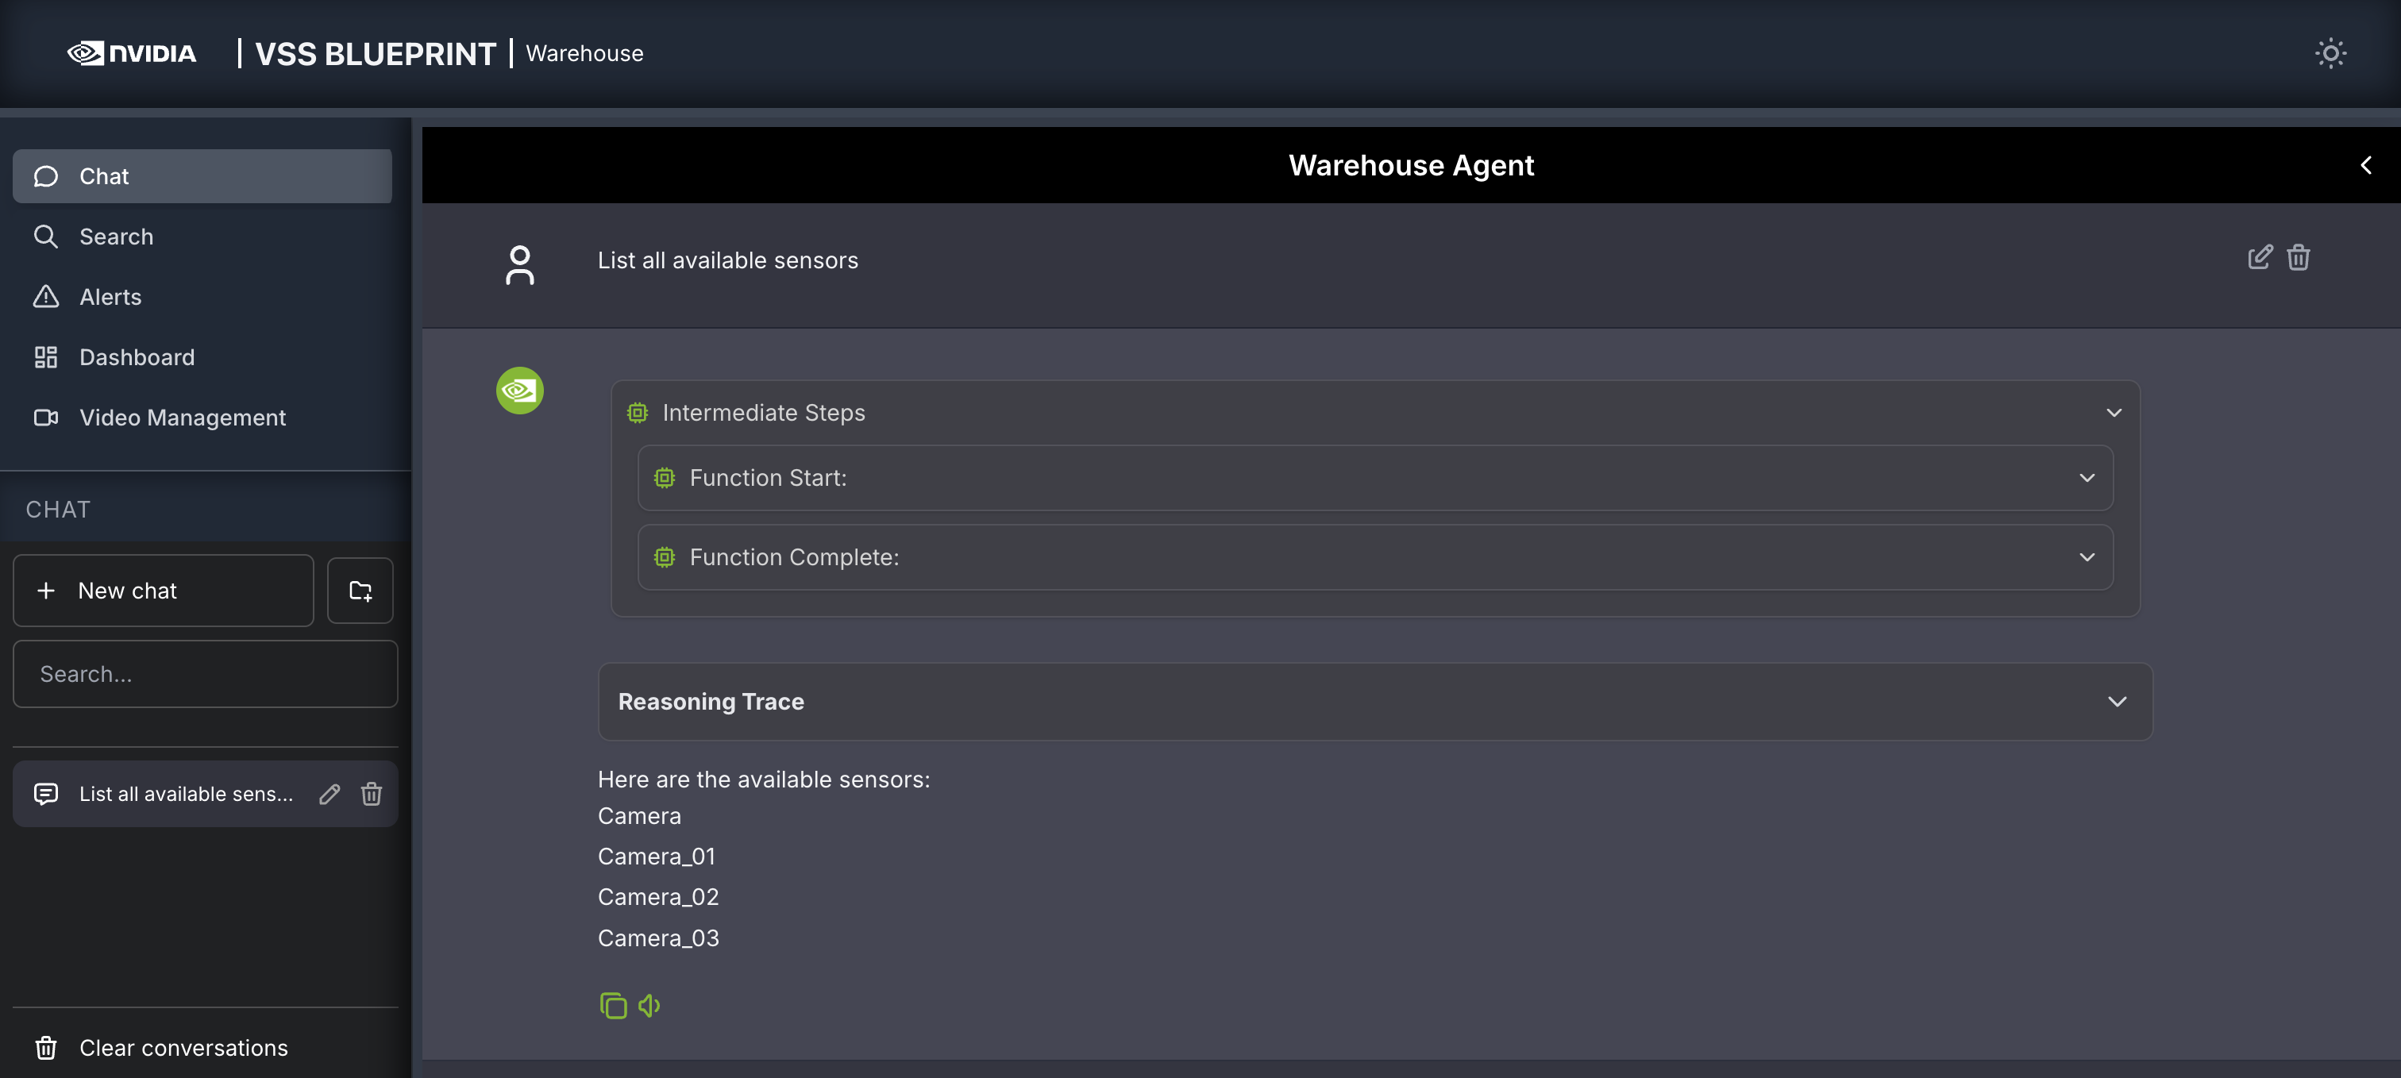Open the Alerts menu item

[x=110, y=297]
